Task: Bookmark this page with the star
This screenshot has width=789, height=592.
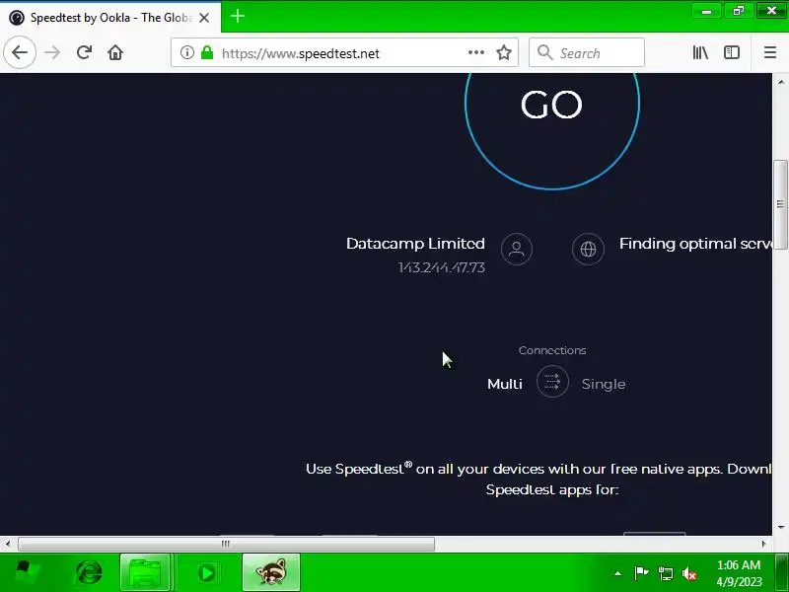Action: [504, 52]
